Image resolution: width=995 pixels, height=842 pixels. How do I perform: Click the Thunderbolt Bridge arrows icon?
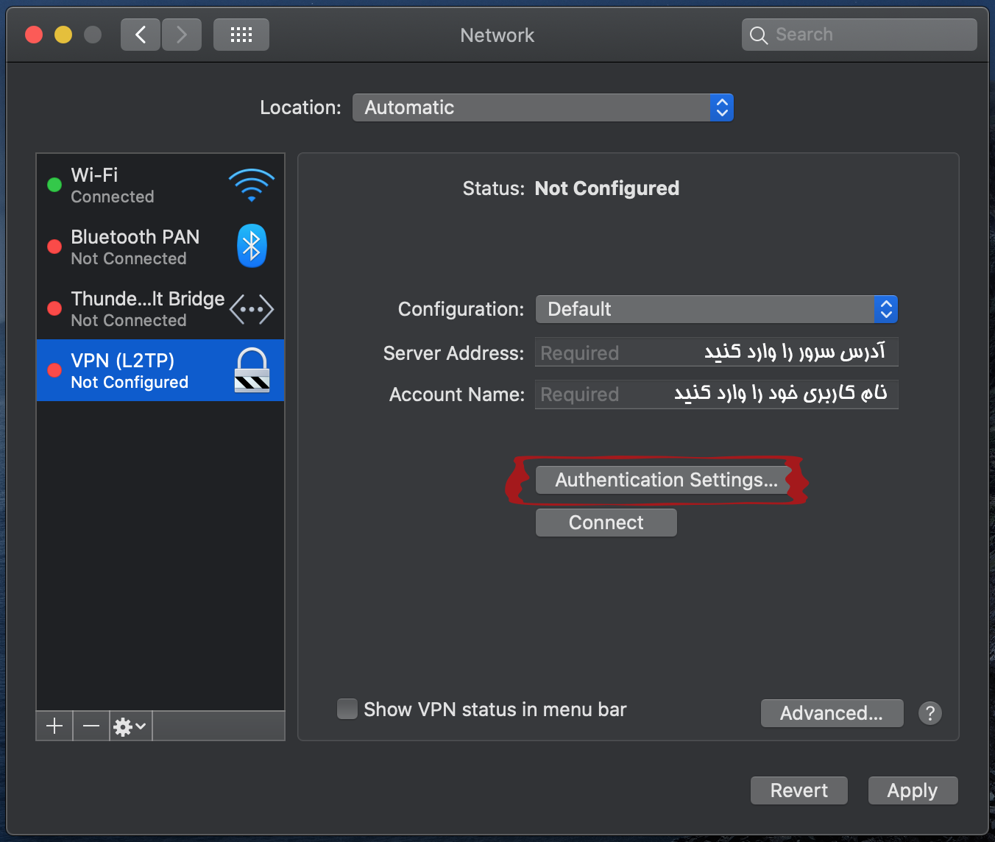(252, 309)
